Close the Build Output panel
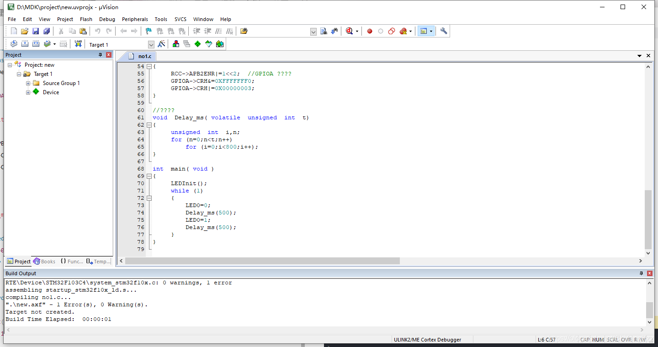The width and height of the screenshot is (658, 347). tap(649, 273)
